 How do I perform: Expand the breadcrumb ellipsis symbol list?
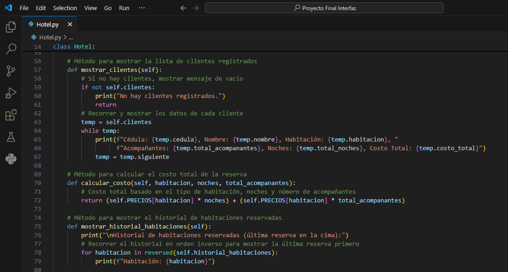click(70, 38)
